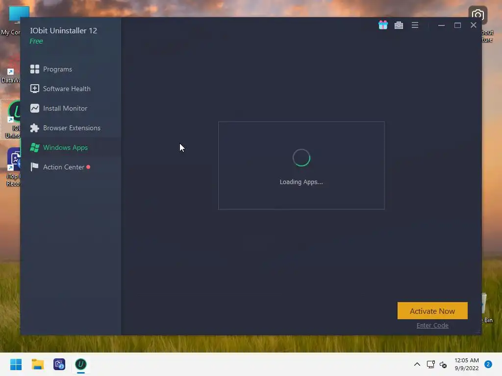
Task: Click the Browser Extensions puzzle icon
Action: [x=35, y=128]
